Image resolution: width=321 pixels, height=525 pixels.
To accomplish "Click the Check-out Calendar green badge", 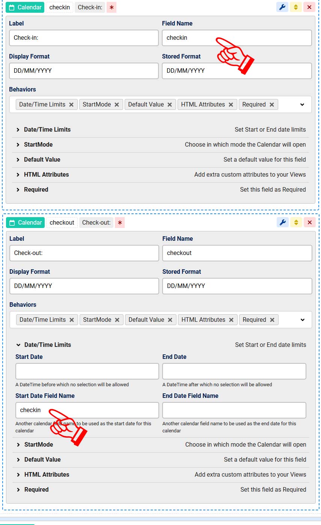I will (x=26, y=222).
